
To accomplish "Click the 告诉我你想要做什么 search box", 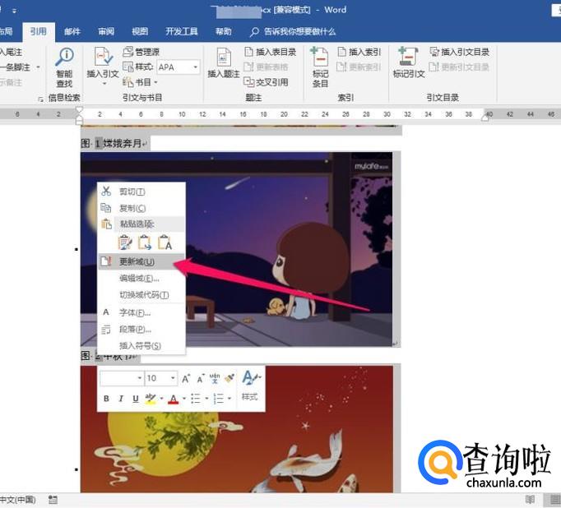I will [x=294, y=32].
